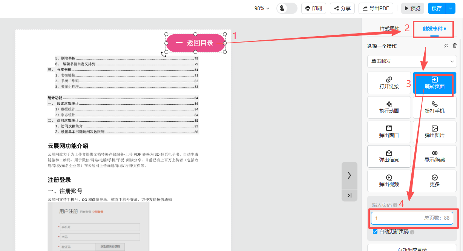Toggle the hand-pointer switch in the top toolbar
This screenshot has height=251, width=463.
point(287,8)
